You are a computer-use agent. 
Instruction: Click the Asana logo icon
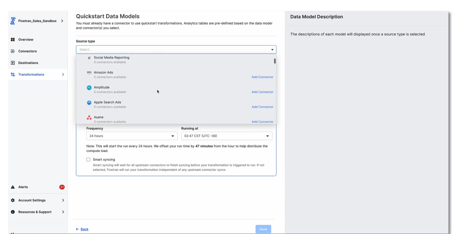(x=89, y=117)
